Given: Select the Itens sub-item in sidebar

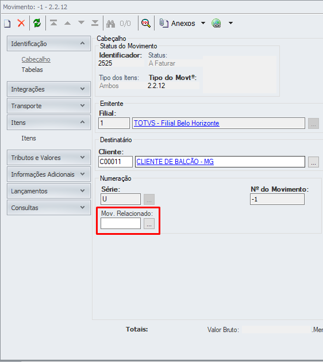Looking at the screenshot, I should [x=29, y=138].
